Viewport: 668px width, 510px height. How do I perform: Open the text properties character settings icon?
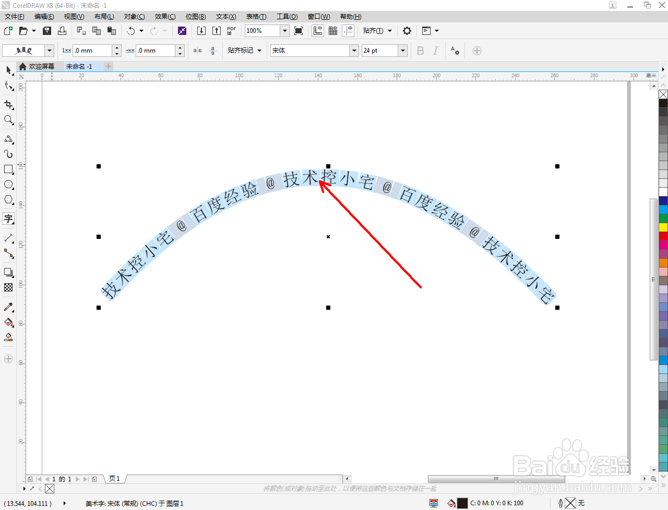(455, 51)
